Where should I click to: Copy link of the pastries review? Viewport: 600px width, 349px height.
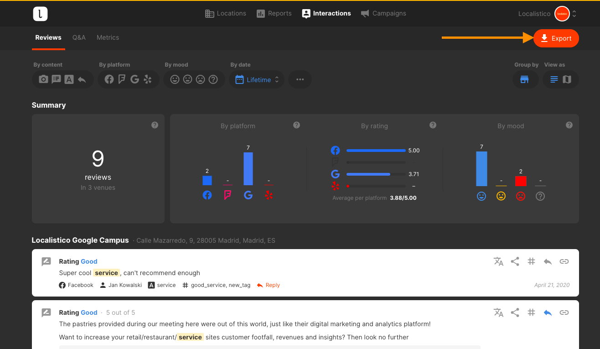(564, 313)
